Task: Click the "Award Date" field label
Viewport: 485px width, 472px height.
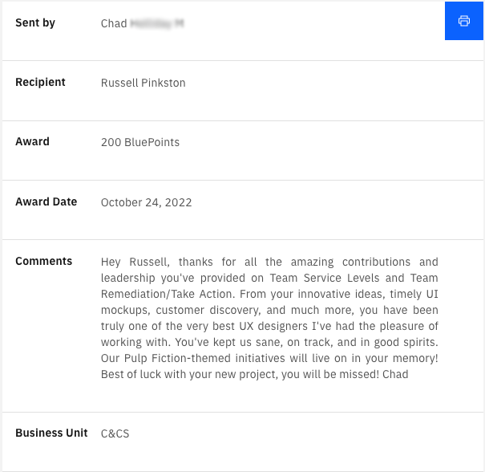Action: pos(46,201)
